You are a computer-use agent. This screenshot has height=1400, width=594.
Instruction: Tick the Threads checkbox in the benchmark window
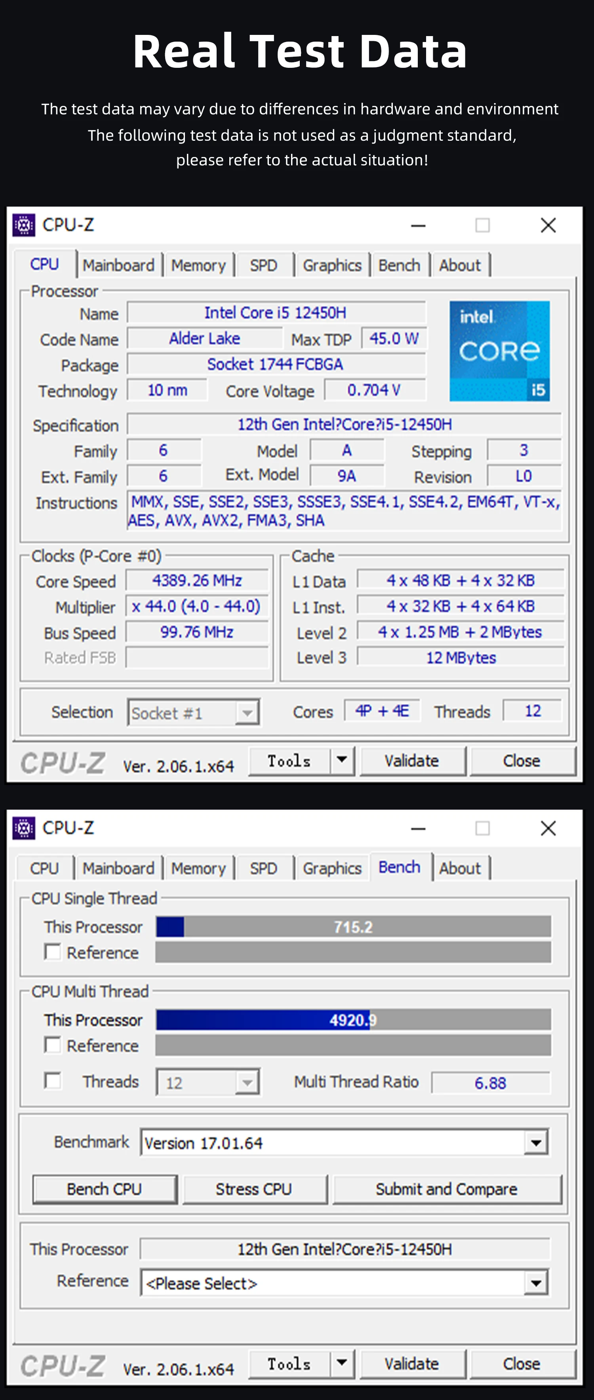tap(53, 1080)
